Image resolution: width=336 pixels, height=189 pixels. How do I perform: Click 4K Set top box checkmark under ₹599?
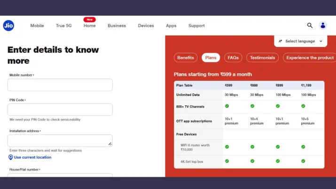pos(227,161)
